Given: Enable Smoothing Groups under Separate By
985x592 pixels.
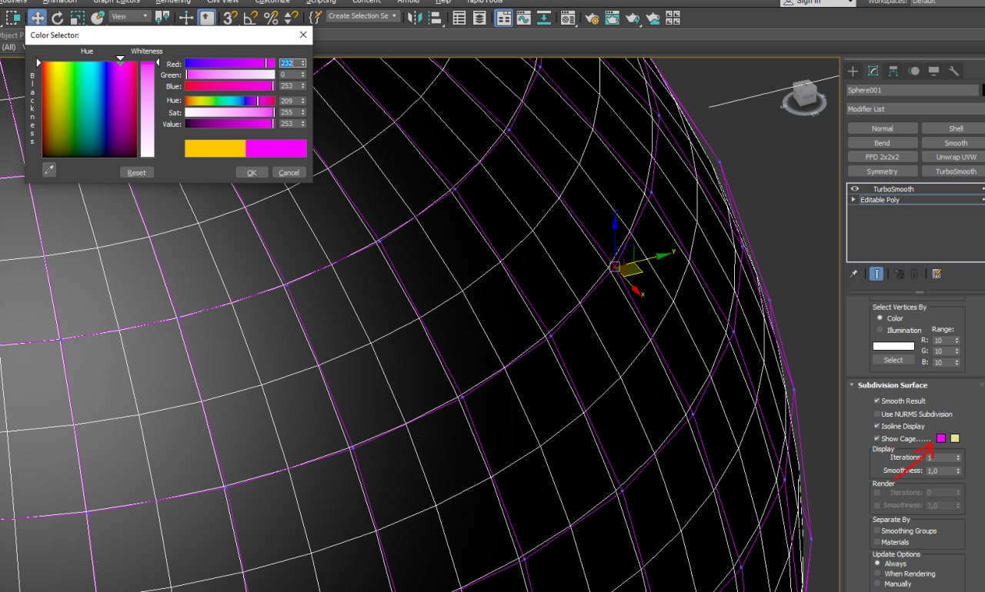Looking at the screenshot, I should click(876, 530).
